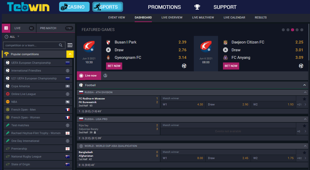
Task: Select the list view icon beside LIVE
Action: 6,28
